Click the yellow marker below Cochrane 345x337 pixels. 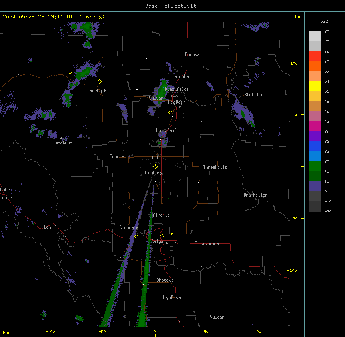point(136,236)
